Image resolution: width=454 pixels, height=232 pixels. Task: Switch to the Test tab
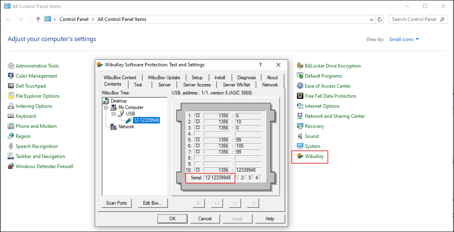[138, 85]
